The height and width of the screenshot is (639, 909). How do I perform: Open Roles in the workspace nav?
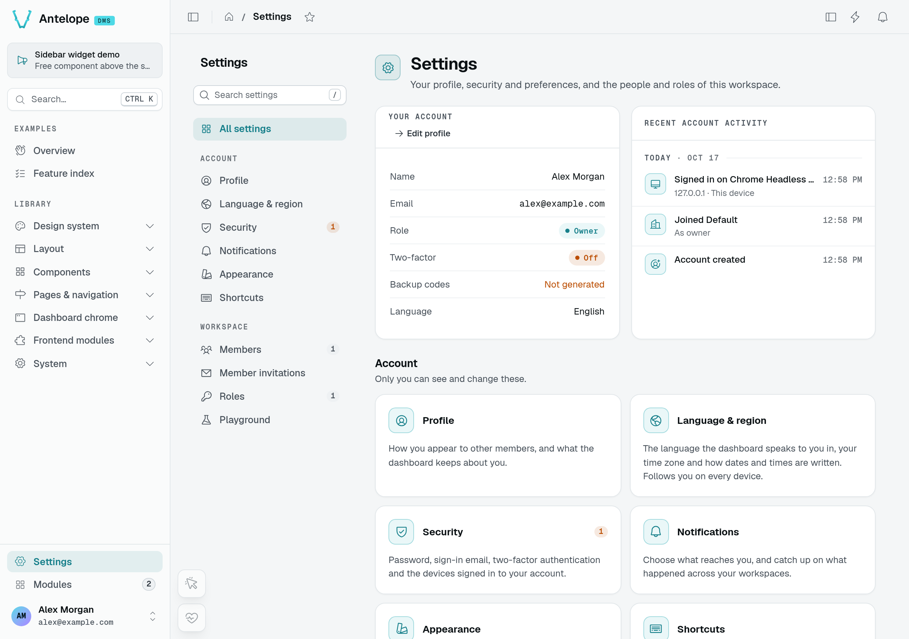pyautogui.click(x=270, y=396)
